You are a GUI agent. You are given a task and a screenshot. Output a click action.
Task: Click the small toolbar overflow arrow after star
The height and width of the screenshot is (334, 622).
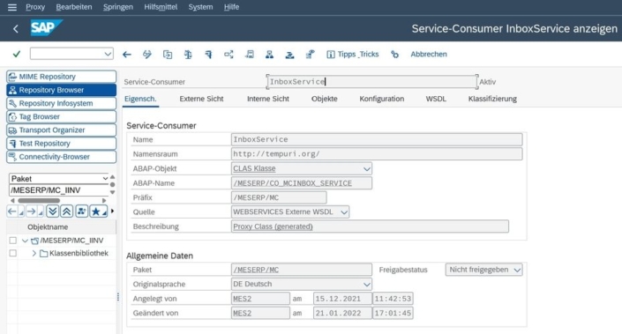point(113,212)
